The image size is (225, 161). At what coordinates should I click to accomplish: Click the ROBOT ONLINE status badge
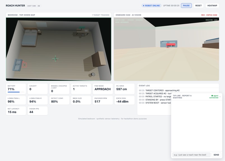[151, 6]
